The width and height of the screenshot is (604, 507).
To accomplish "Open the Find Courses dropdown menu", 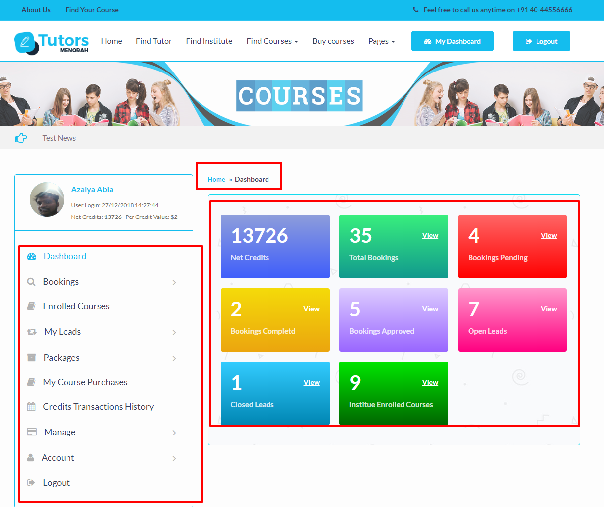I will point(272,41).
